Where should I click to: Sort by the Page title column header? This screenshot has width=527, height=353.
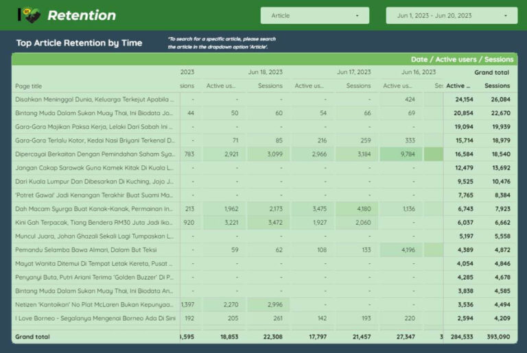pos(29,86)
